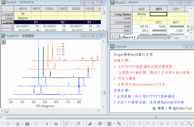Click the 2θ (degree) x-axis title on the graph
This screenshot has height=127, width=194.
(x=45, y=106)
